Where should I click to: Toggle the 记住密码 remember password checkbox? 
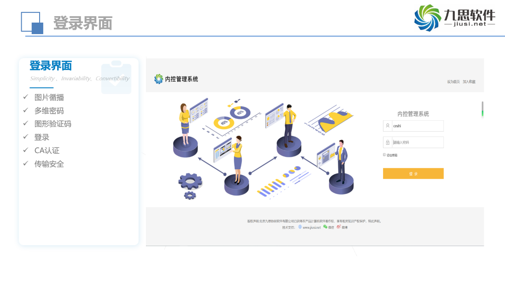[x=384, y=155]
